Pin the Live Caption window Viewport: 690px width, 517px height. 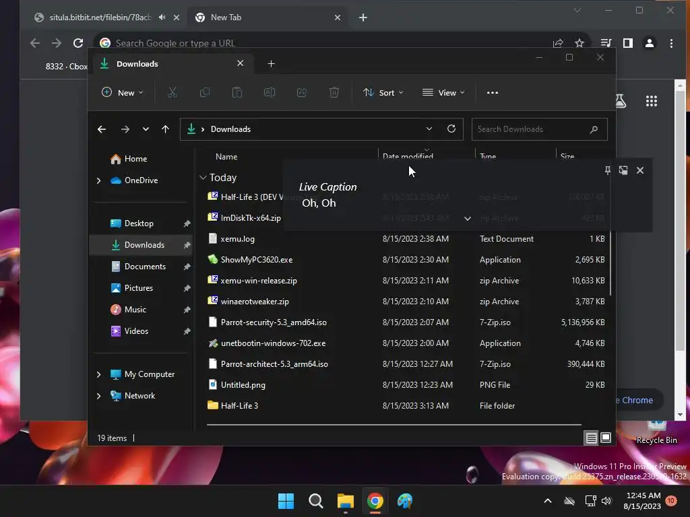607,170
